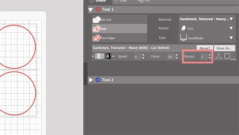Click the Force value field

171,57
